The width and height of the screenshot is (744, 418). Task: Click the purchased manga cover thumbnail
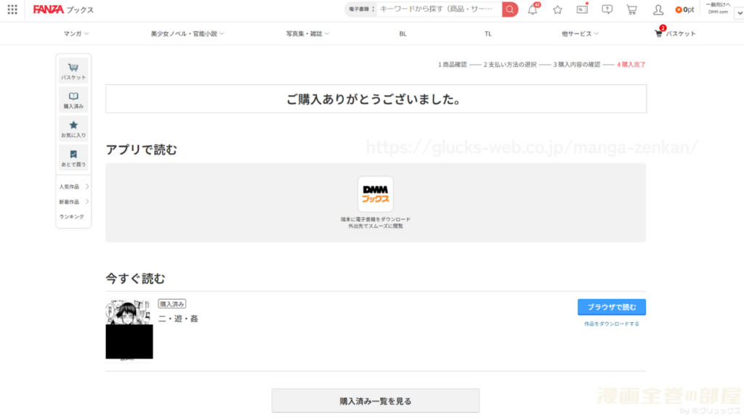[x=129, y=329]
